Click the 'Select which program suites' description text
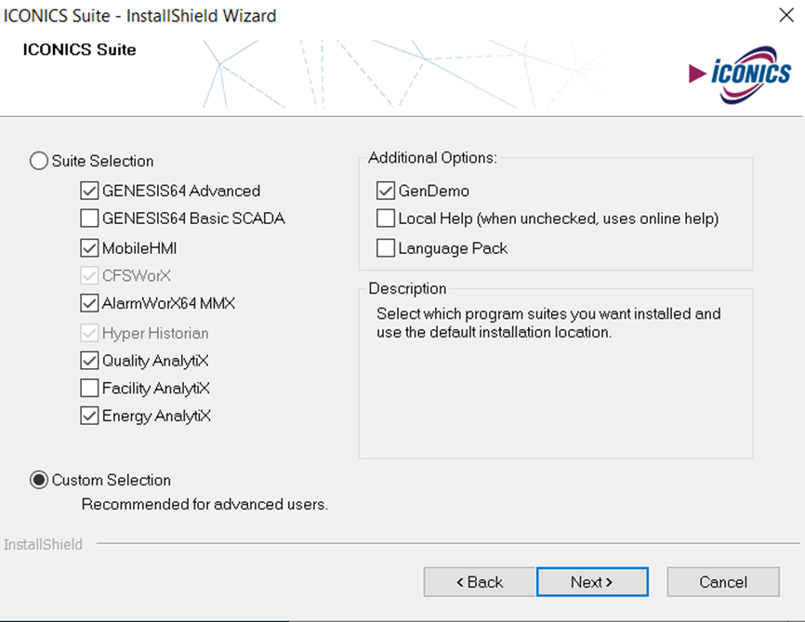This screenshot has height=622, width=805. click(x=548, y=323)
